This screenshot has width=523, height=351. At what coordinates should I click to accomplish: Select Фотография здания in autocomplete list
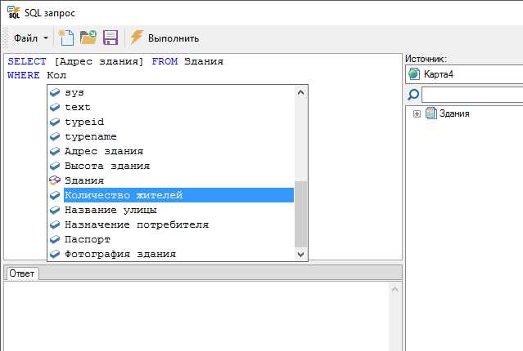click(x=119, y=254)
